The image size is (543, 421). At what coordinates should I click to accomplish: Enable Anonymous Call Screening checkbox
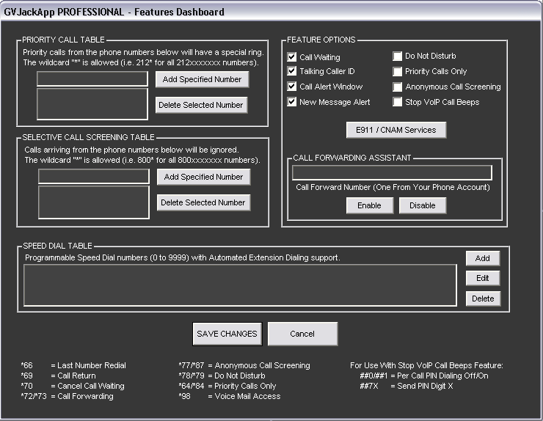[398, 87]
